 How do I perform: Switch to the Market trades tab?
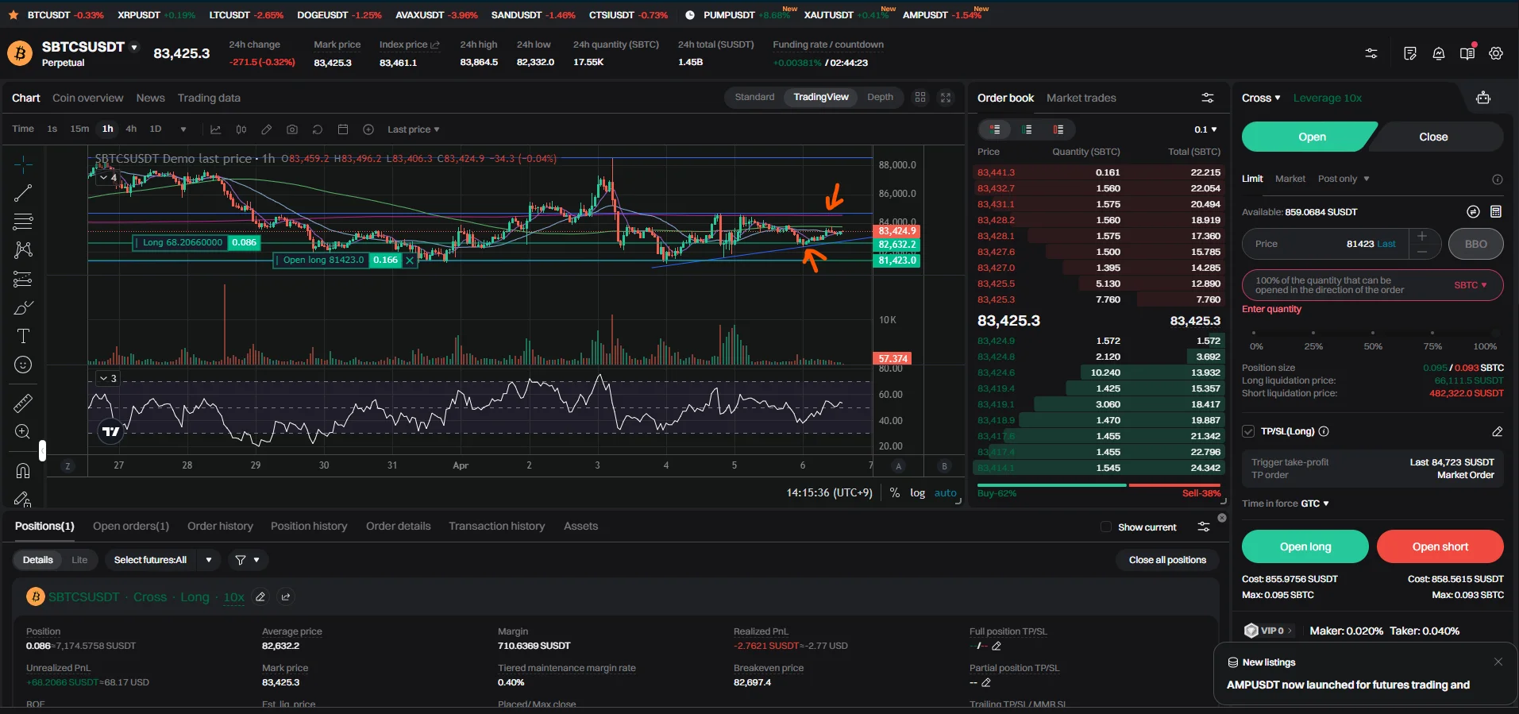coord(1081,98)
